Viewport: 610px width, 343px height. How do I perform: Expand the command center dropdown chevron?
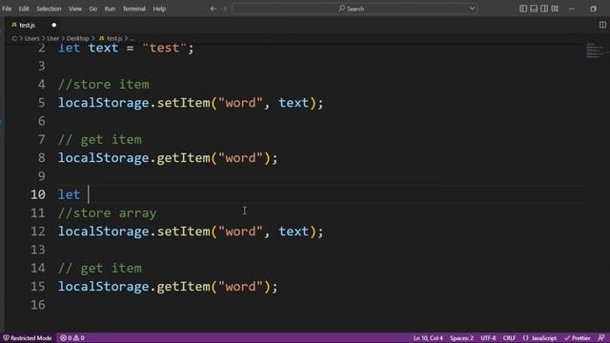pyautogui.click(x=472, y=9)
